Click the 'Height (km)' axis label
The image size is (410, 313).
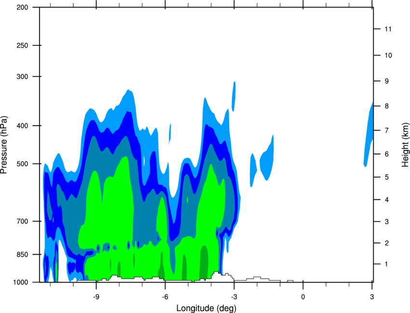pyautogui.click(x=405, y=144)
